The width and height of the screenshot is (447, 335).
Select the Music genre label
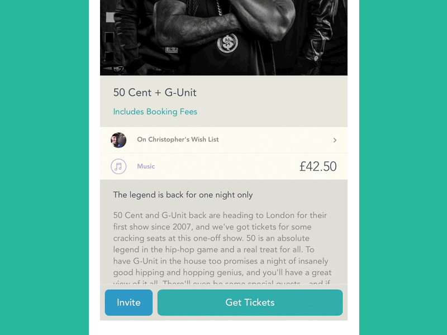tap(146, 166)
